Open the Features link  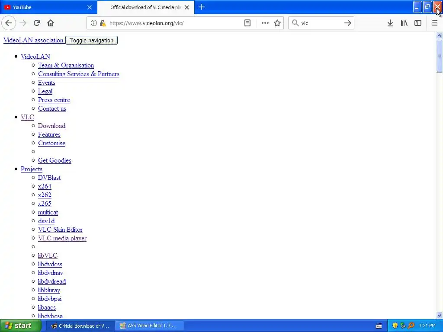[x=49, y=135]
